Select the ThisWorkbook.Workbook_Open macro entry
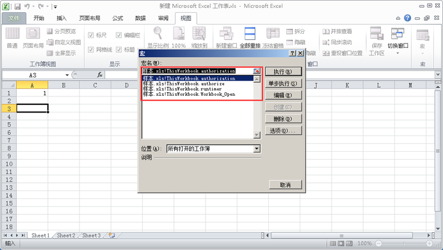 click(198, 94)
